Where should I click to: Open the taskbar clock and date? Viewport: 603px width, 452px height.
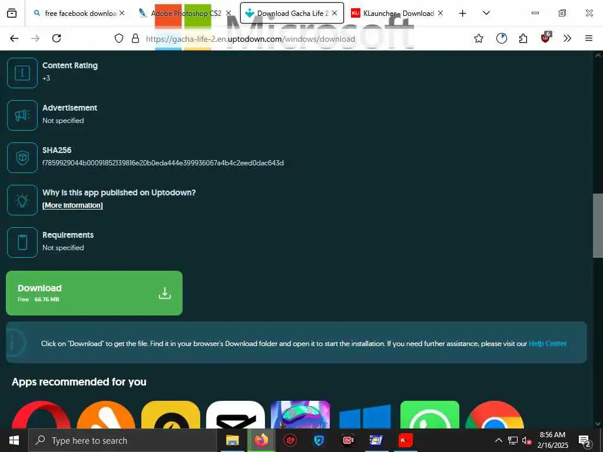552,440
